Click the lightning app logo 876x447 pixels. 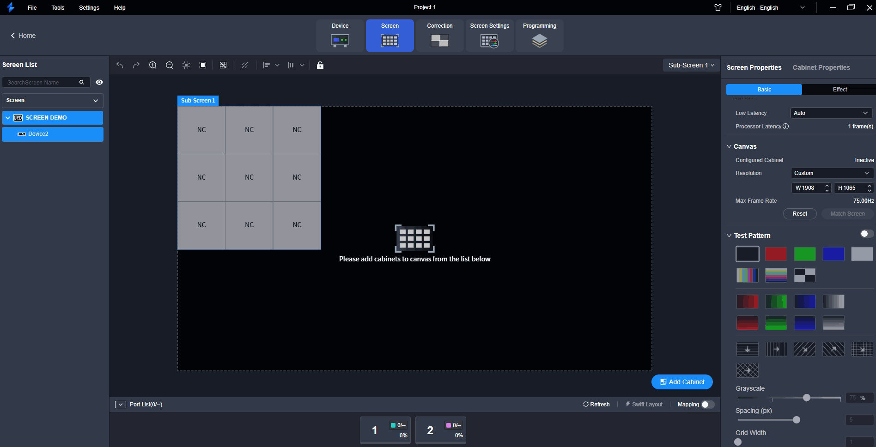[11, 7]
